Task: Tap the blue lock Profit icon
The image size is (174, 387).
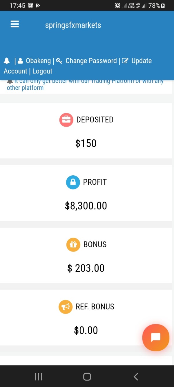Action: tap(73, 182)
